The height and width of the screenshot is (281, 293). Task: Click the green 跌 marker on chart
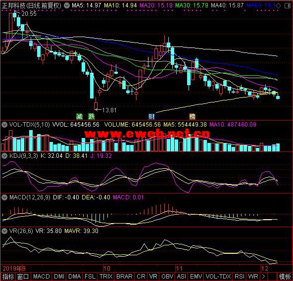click(92, 117)
